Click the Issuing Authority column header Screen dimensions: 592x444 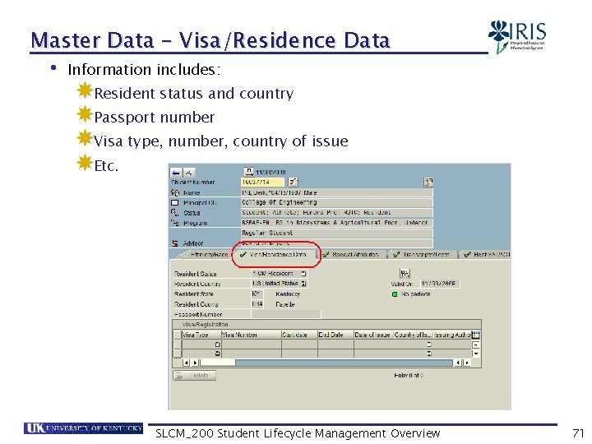point(452,335)
